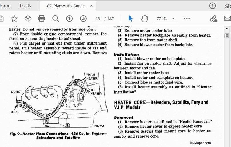
Task: Send the file by email with the envelope icon
Action: (228, 19)
